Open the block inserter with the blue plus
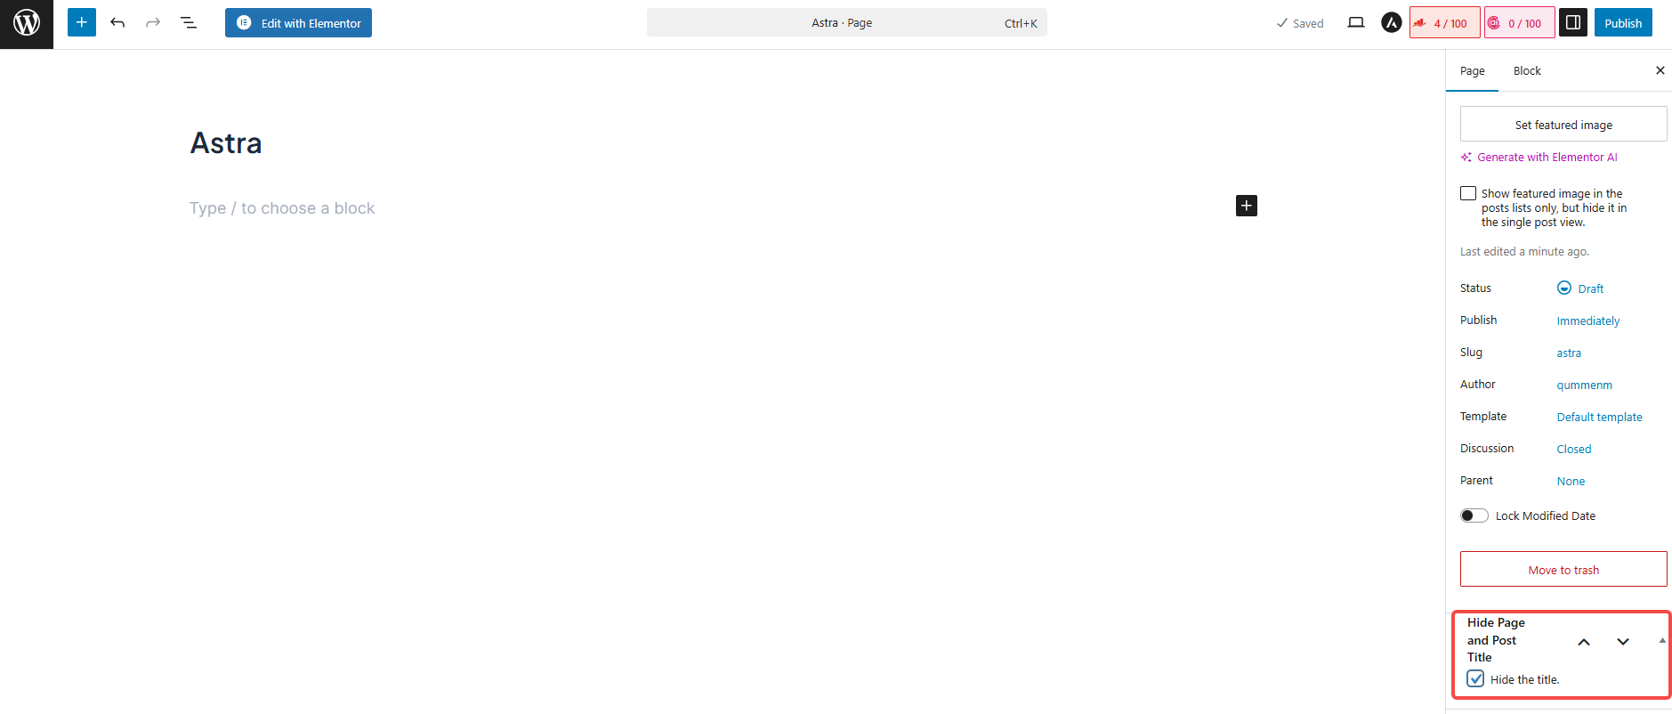Screen dimensions: 1672x714 click(82, 23)
